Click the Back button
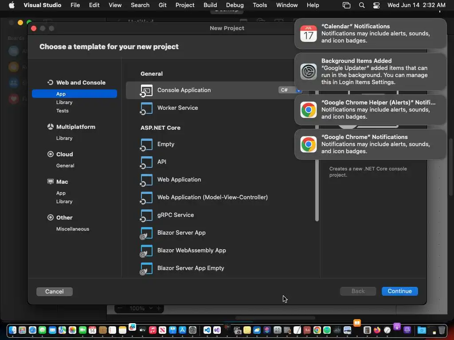 pos(358,291)
